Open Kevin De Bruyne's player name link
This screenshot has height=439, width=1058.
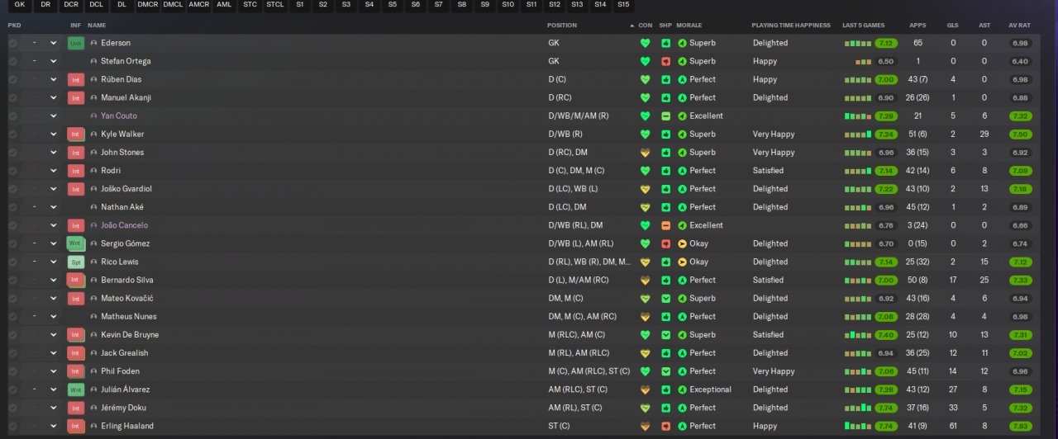click(x=130, y=335)
